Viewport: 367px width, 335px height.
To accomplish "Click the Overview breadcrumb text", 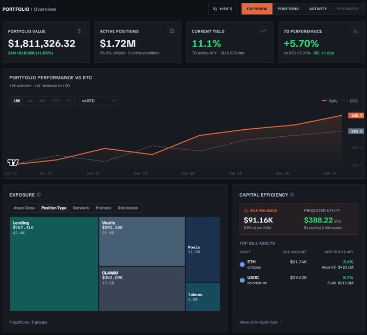I will 45,9.
